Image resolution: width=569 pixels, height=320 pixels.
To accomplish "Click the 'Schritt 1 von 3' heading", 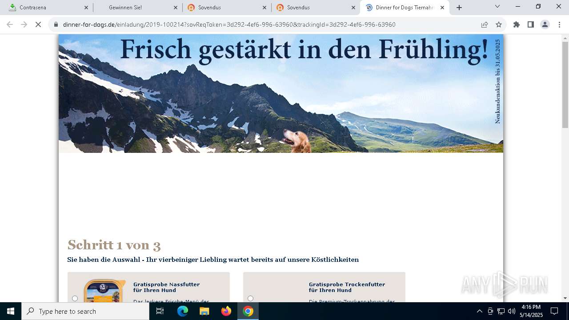I will (x=114, y=245).
